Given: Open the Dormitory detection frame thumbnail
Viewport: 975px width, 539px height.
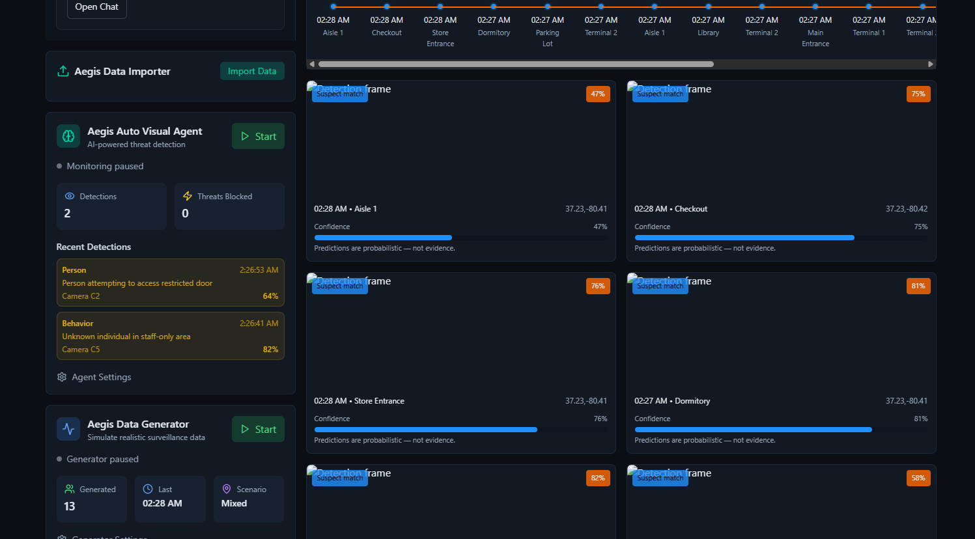Looking at the screenshot, I should (782, 331).
